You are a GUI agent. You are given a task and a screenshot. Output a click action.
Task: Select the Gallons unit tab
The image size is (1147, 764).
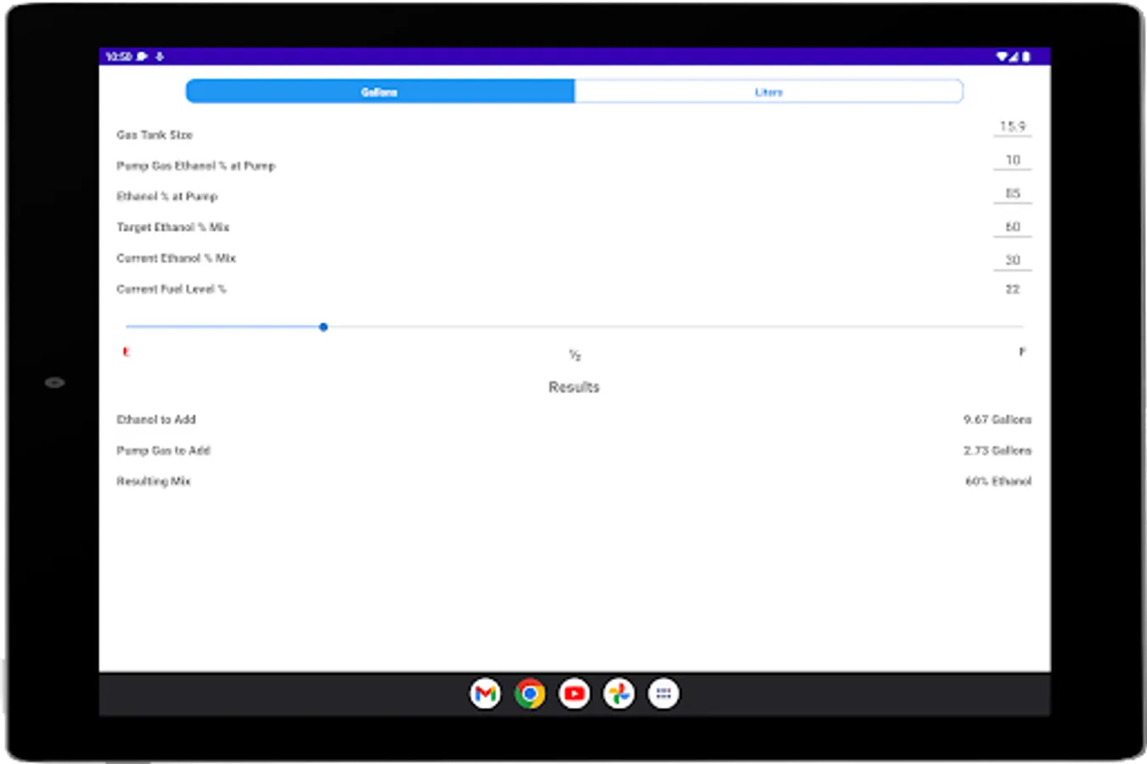(x=380, y=91)
